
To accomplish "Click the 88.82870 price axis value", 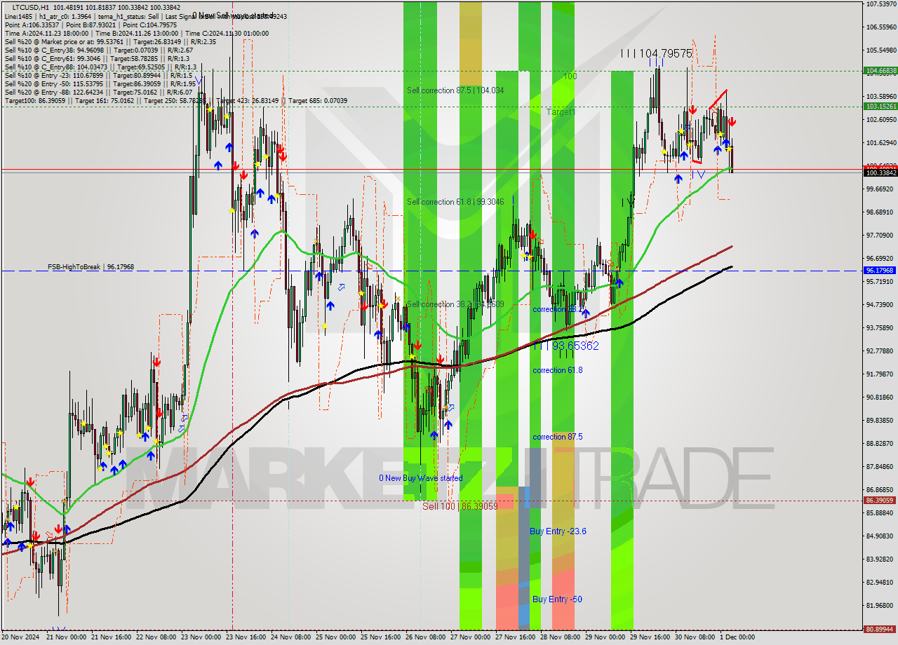I will click(x=881, y=444).
